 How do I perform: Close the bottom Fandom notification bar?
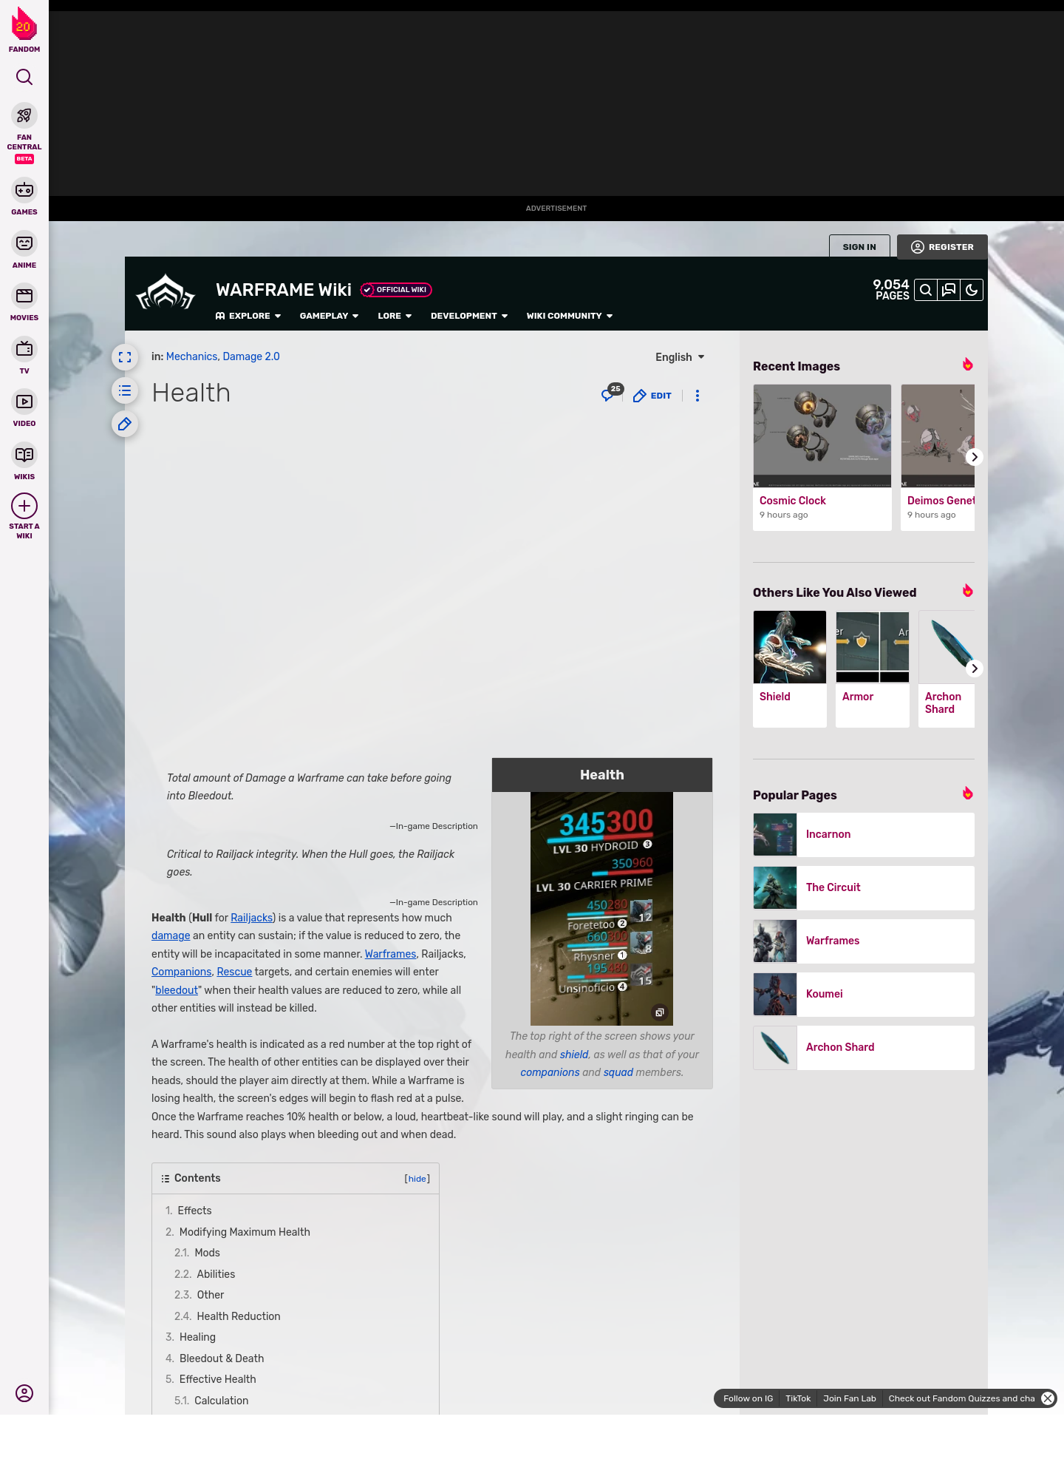[x=1048, y=1398]
